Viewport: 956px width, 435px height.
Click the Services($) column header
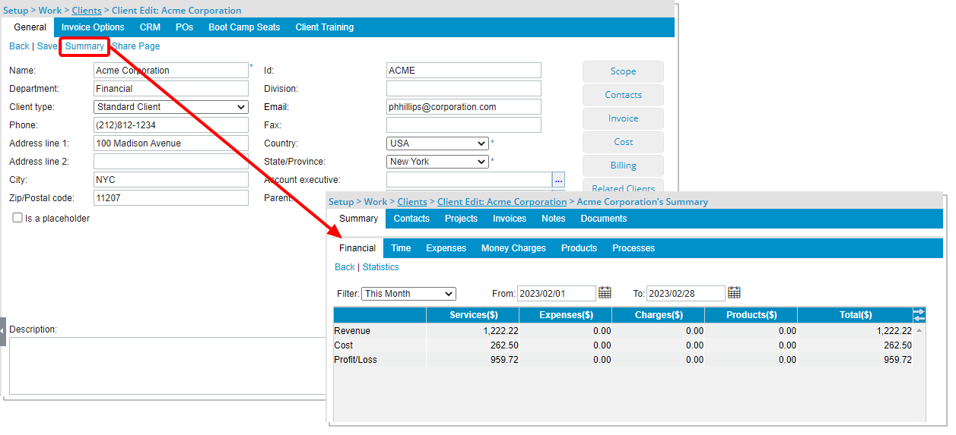click(473, 315)
